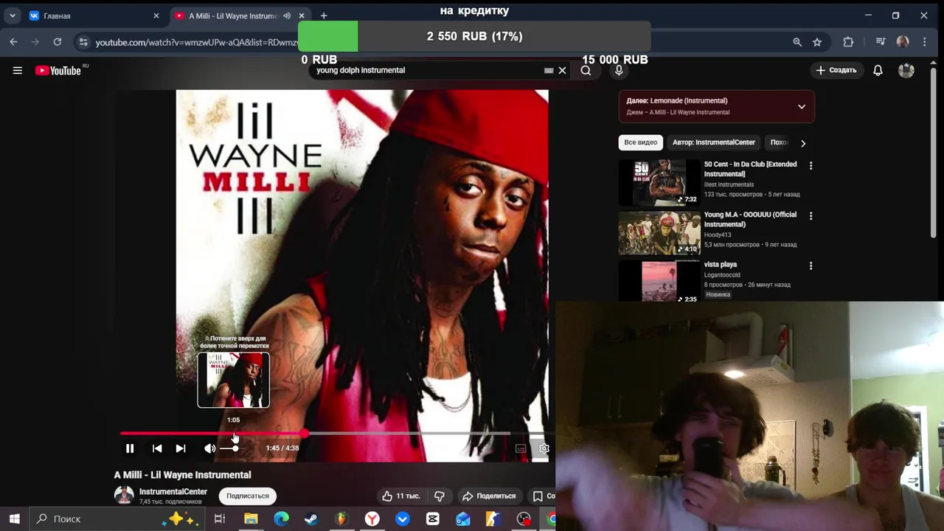Go to the YouTube home logo
Image resolution: width=944 pixels, height=531 pixels.
(x=58, y=71)
